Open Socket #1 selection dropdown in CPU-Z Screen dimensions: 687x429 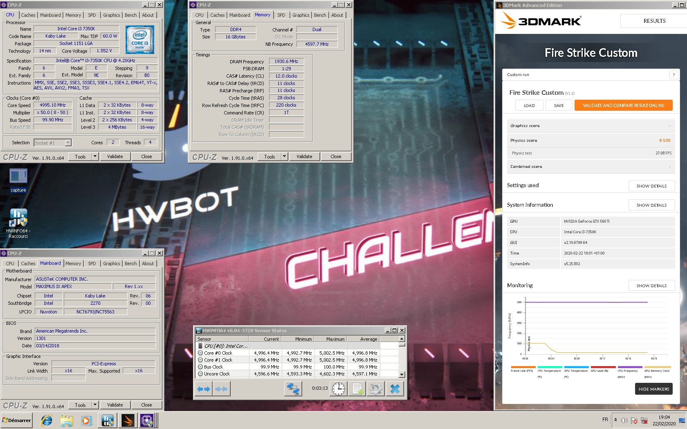click(x=68, y=143)
